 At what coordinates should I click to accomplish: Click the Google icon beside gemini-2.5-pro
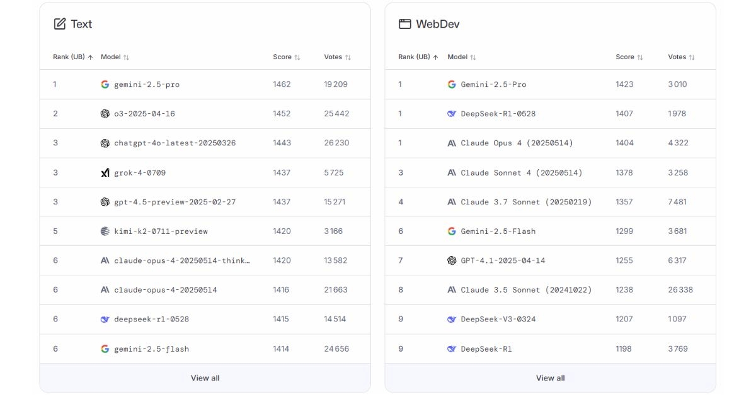105,84
